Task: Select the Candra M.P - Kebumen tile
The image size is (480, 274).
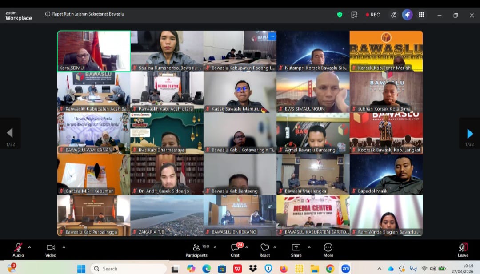Action: pos(94,175)
